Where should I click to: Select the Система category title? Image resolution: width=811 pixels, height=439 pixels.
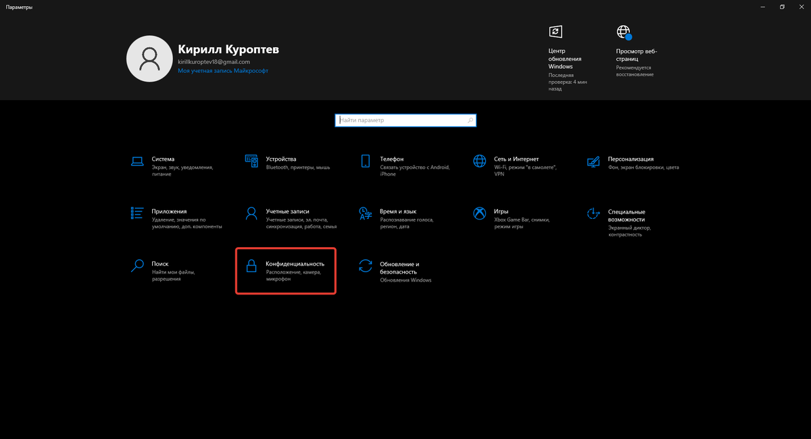click(x=164, y=159)
